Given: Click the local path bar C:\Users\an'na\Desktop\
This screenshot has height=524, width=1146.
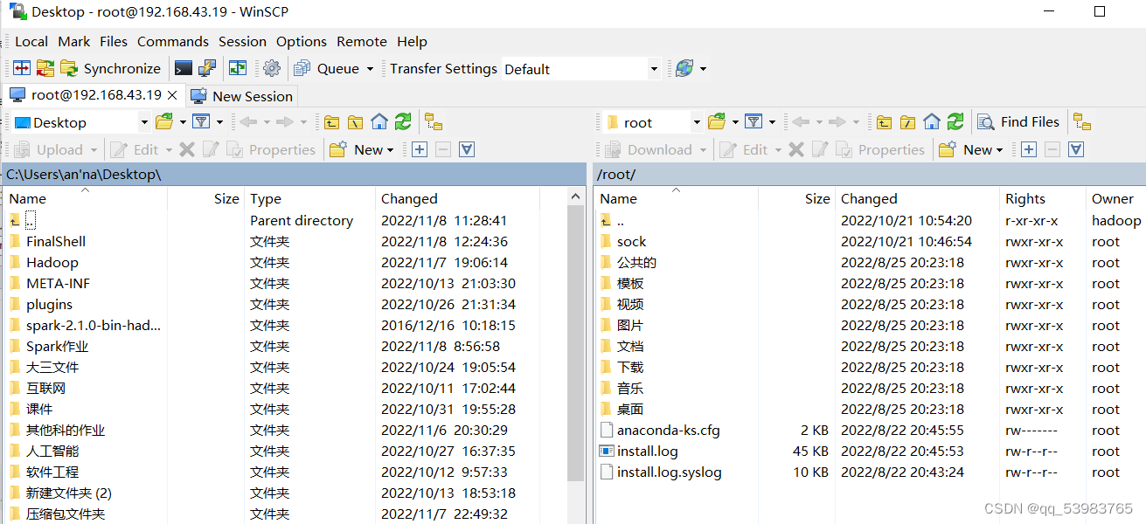Looking at the screenshot, I should [294, 174].
